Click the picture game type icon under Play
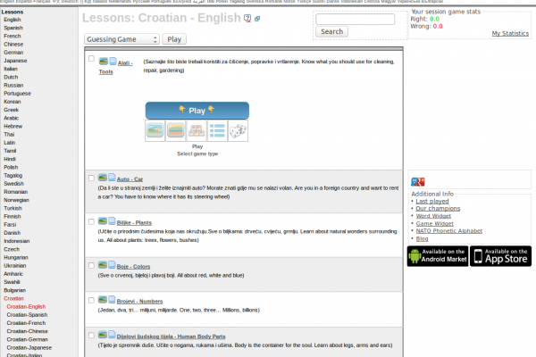Viewport: 536px width, 357px height. (155, 130)
